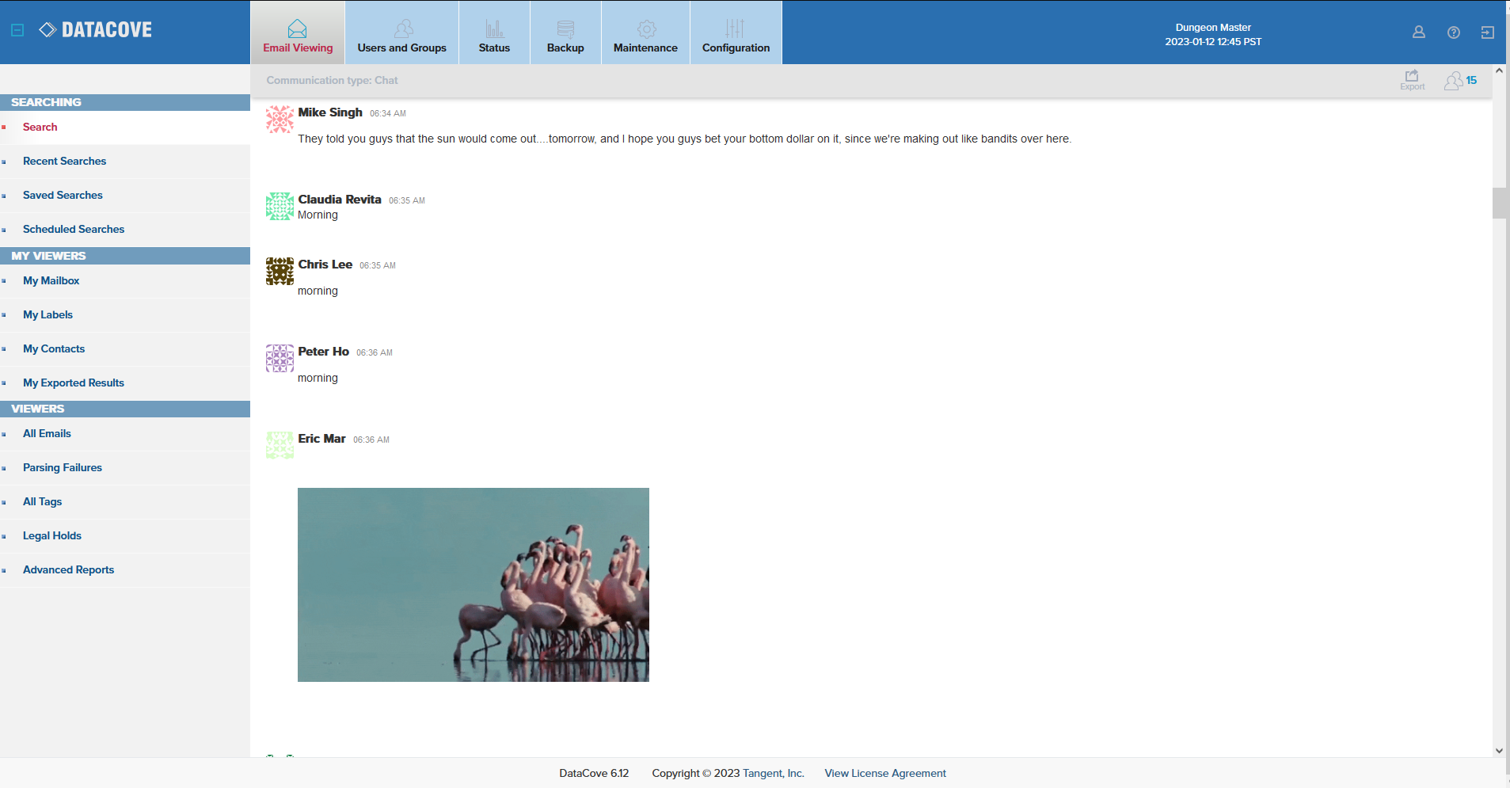1510x788 pixels.
Task: Go to Legal Holds viewer
Action: coord(52,536)
